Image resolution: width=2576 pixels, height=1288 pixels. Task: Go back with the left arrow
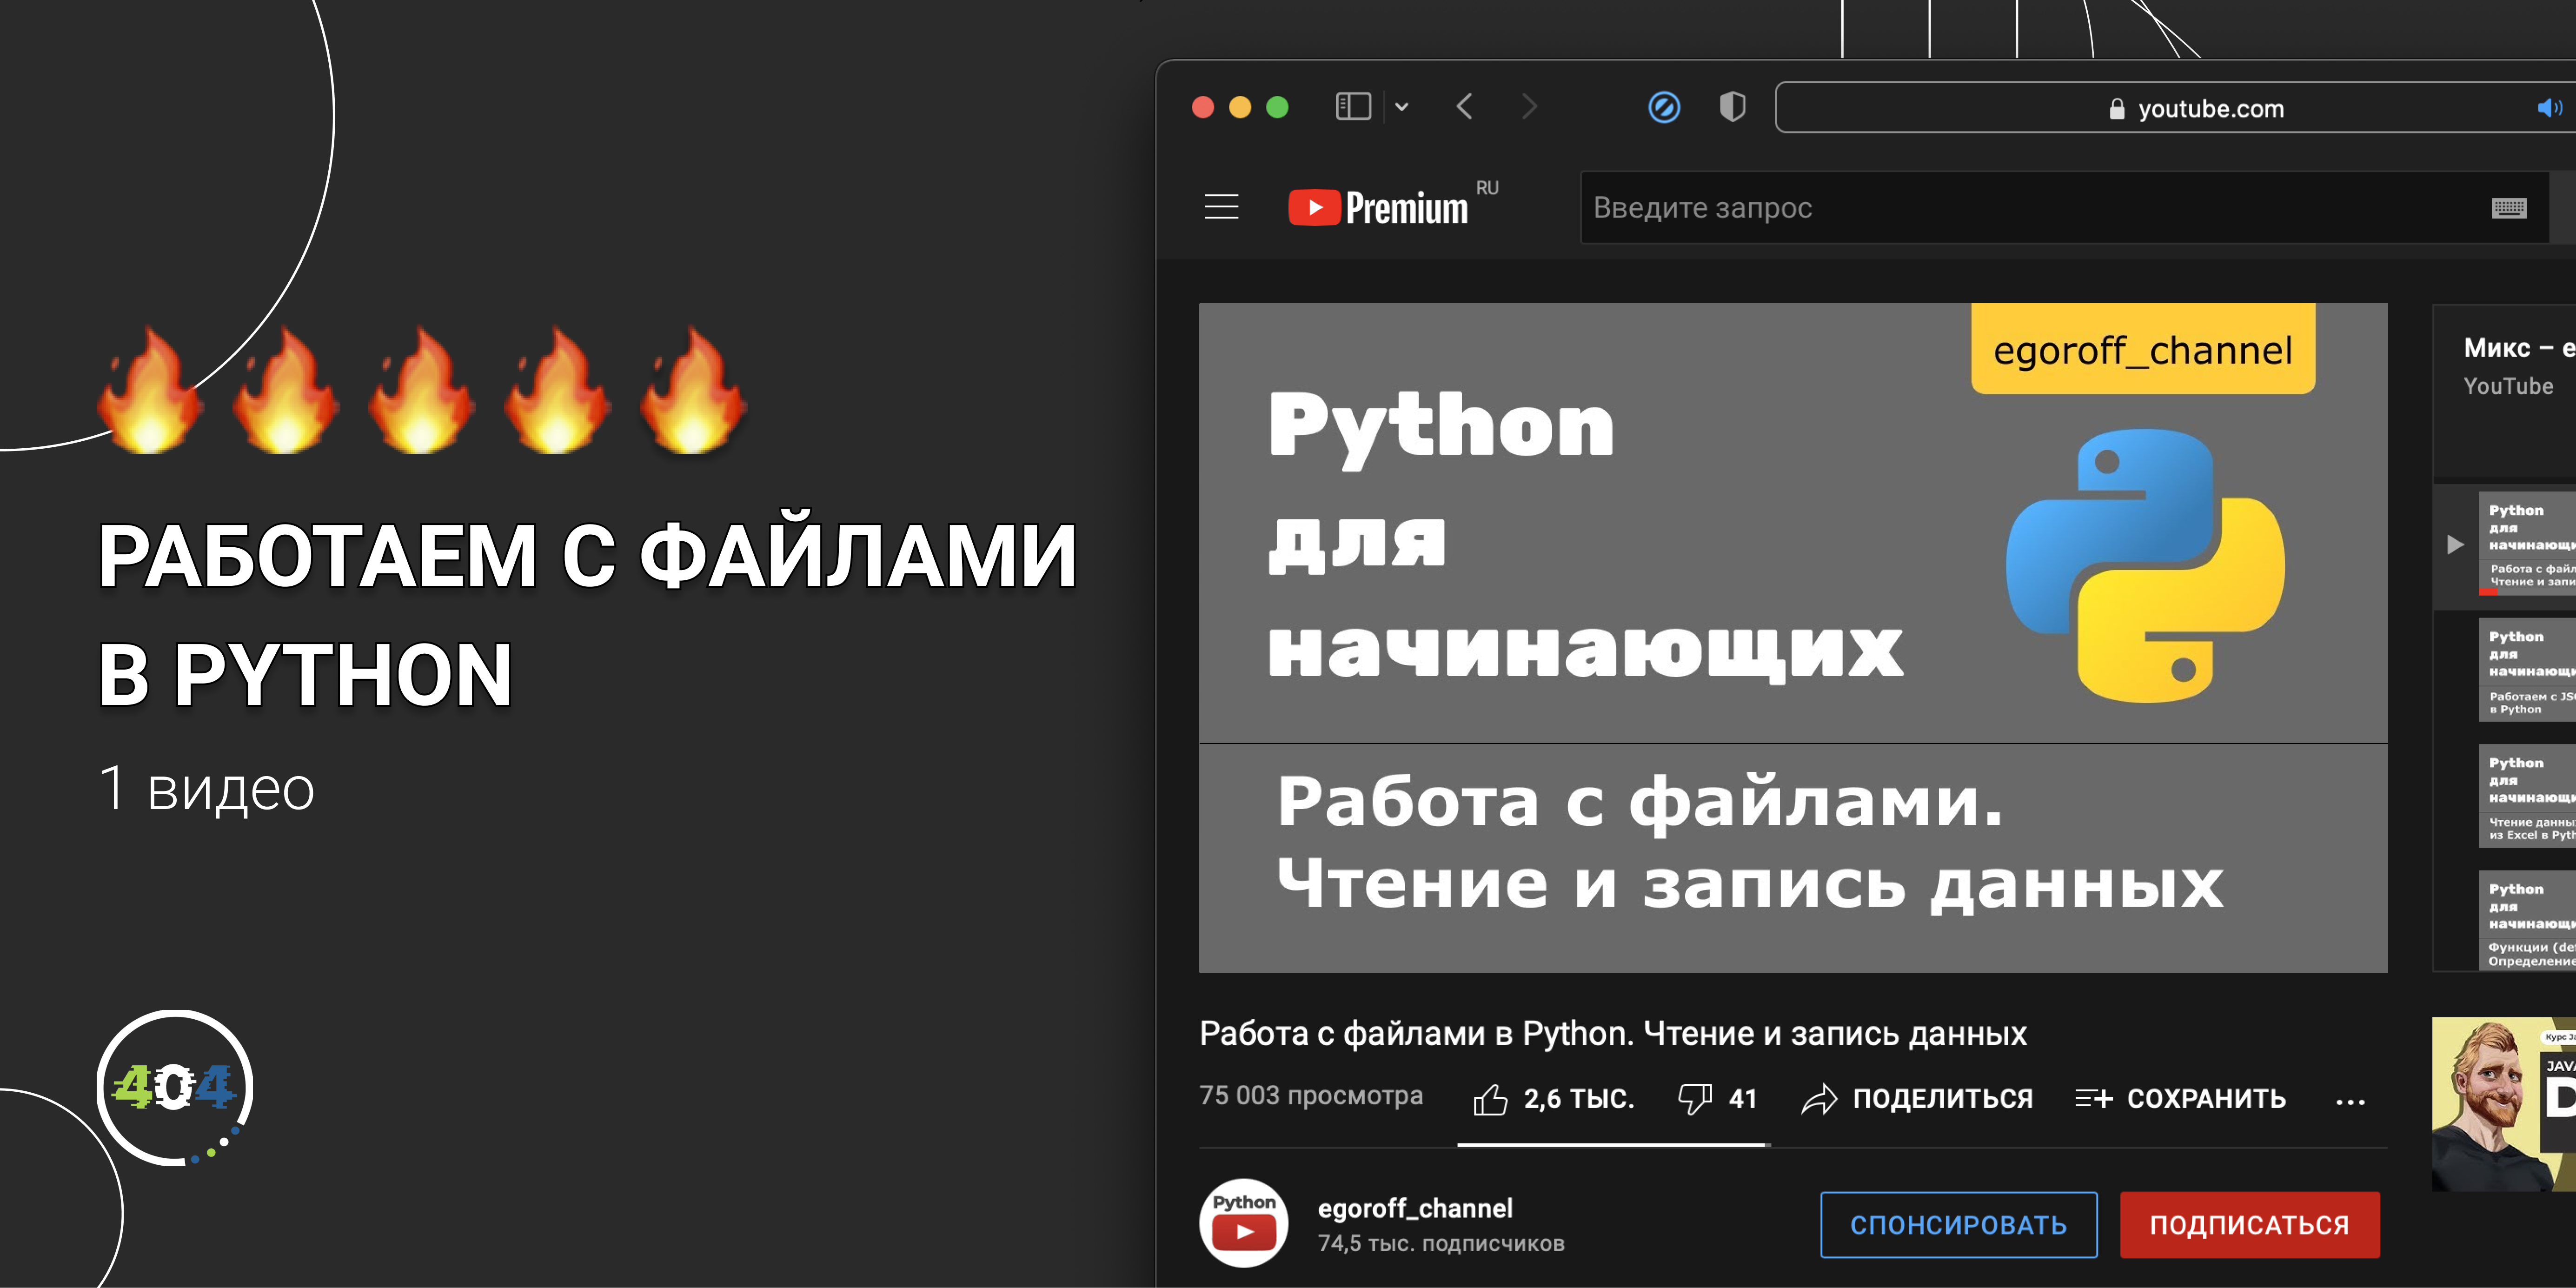click(x=1465, y=106)
